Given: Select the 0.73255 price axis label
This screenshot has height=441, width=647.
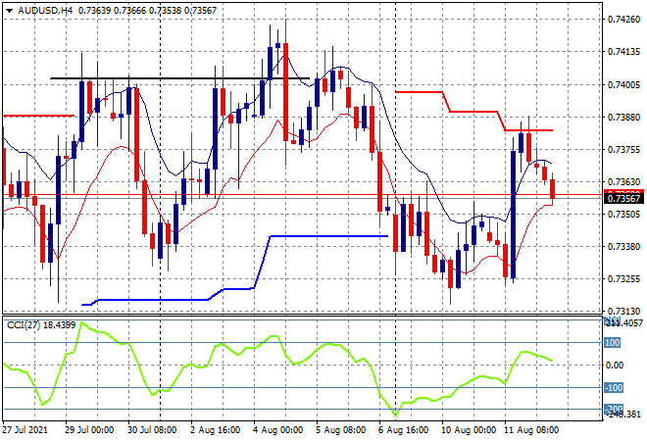Looking at the screenshot, I should pyautogui.click(x=623, y=279).
